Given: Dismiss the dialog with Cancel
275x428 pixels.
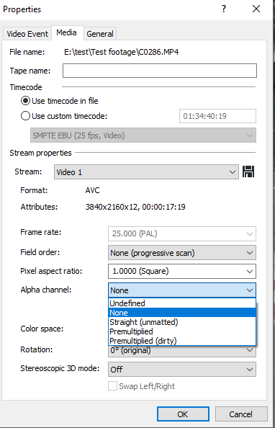Looking at the screenshot, I should (x=241, y=414).
